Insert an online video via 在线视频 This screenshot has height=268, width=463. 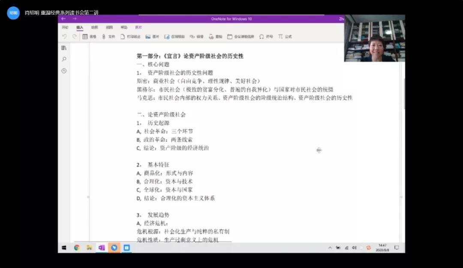tap(174, 37)
